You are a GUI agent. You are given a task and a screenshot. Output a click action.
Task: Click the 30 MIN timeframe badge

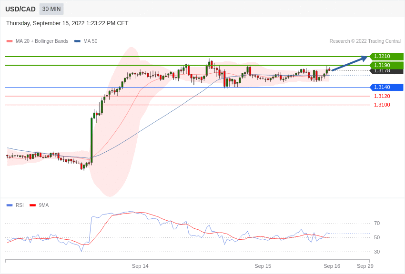coord(51,9)
